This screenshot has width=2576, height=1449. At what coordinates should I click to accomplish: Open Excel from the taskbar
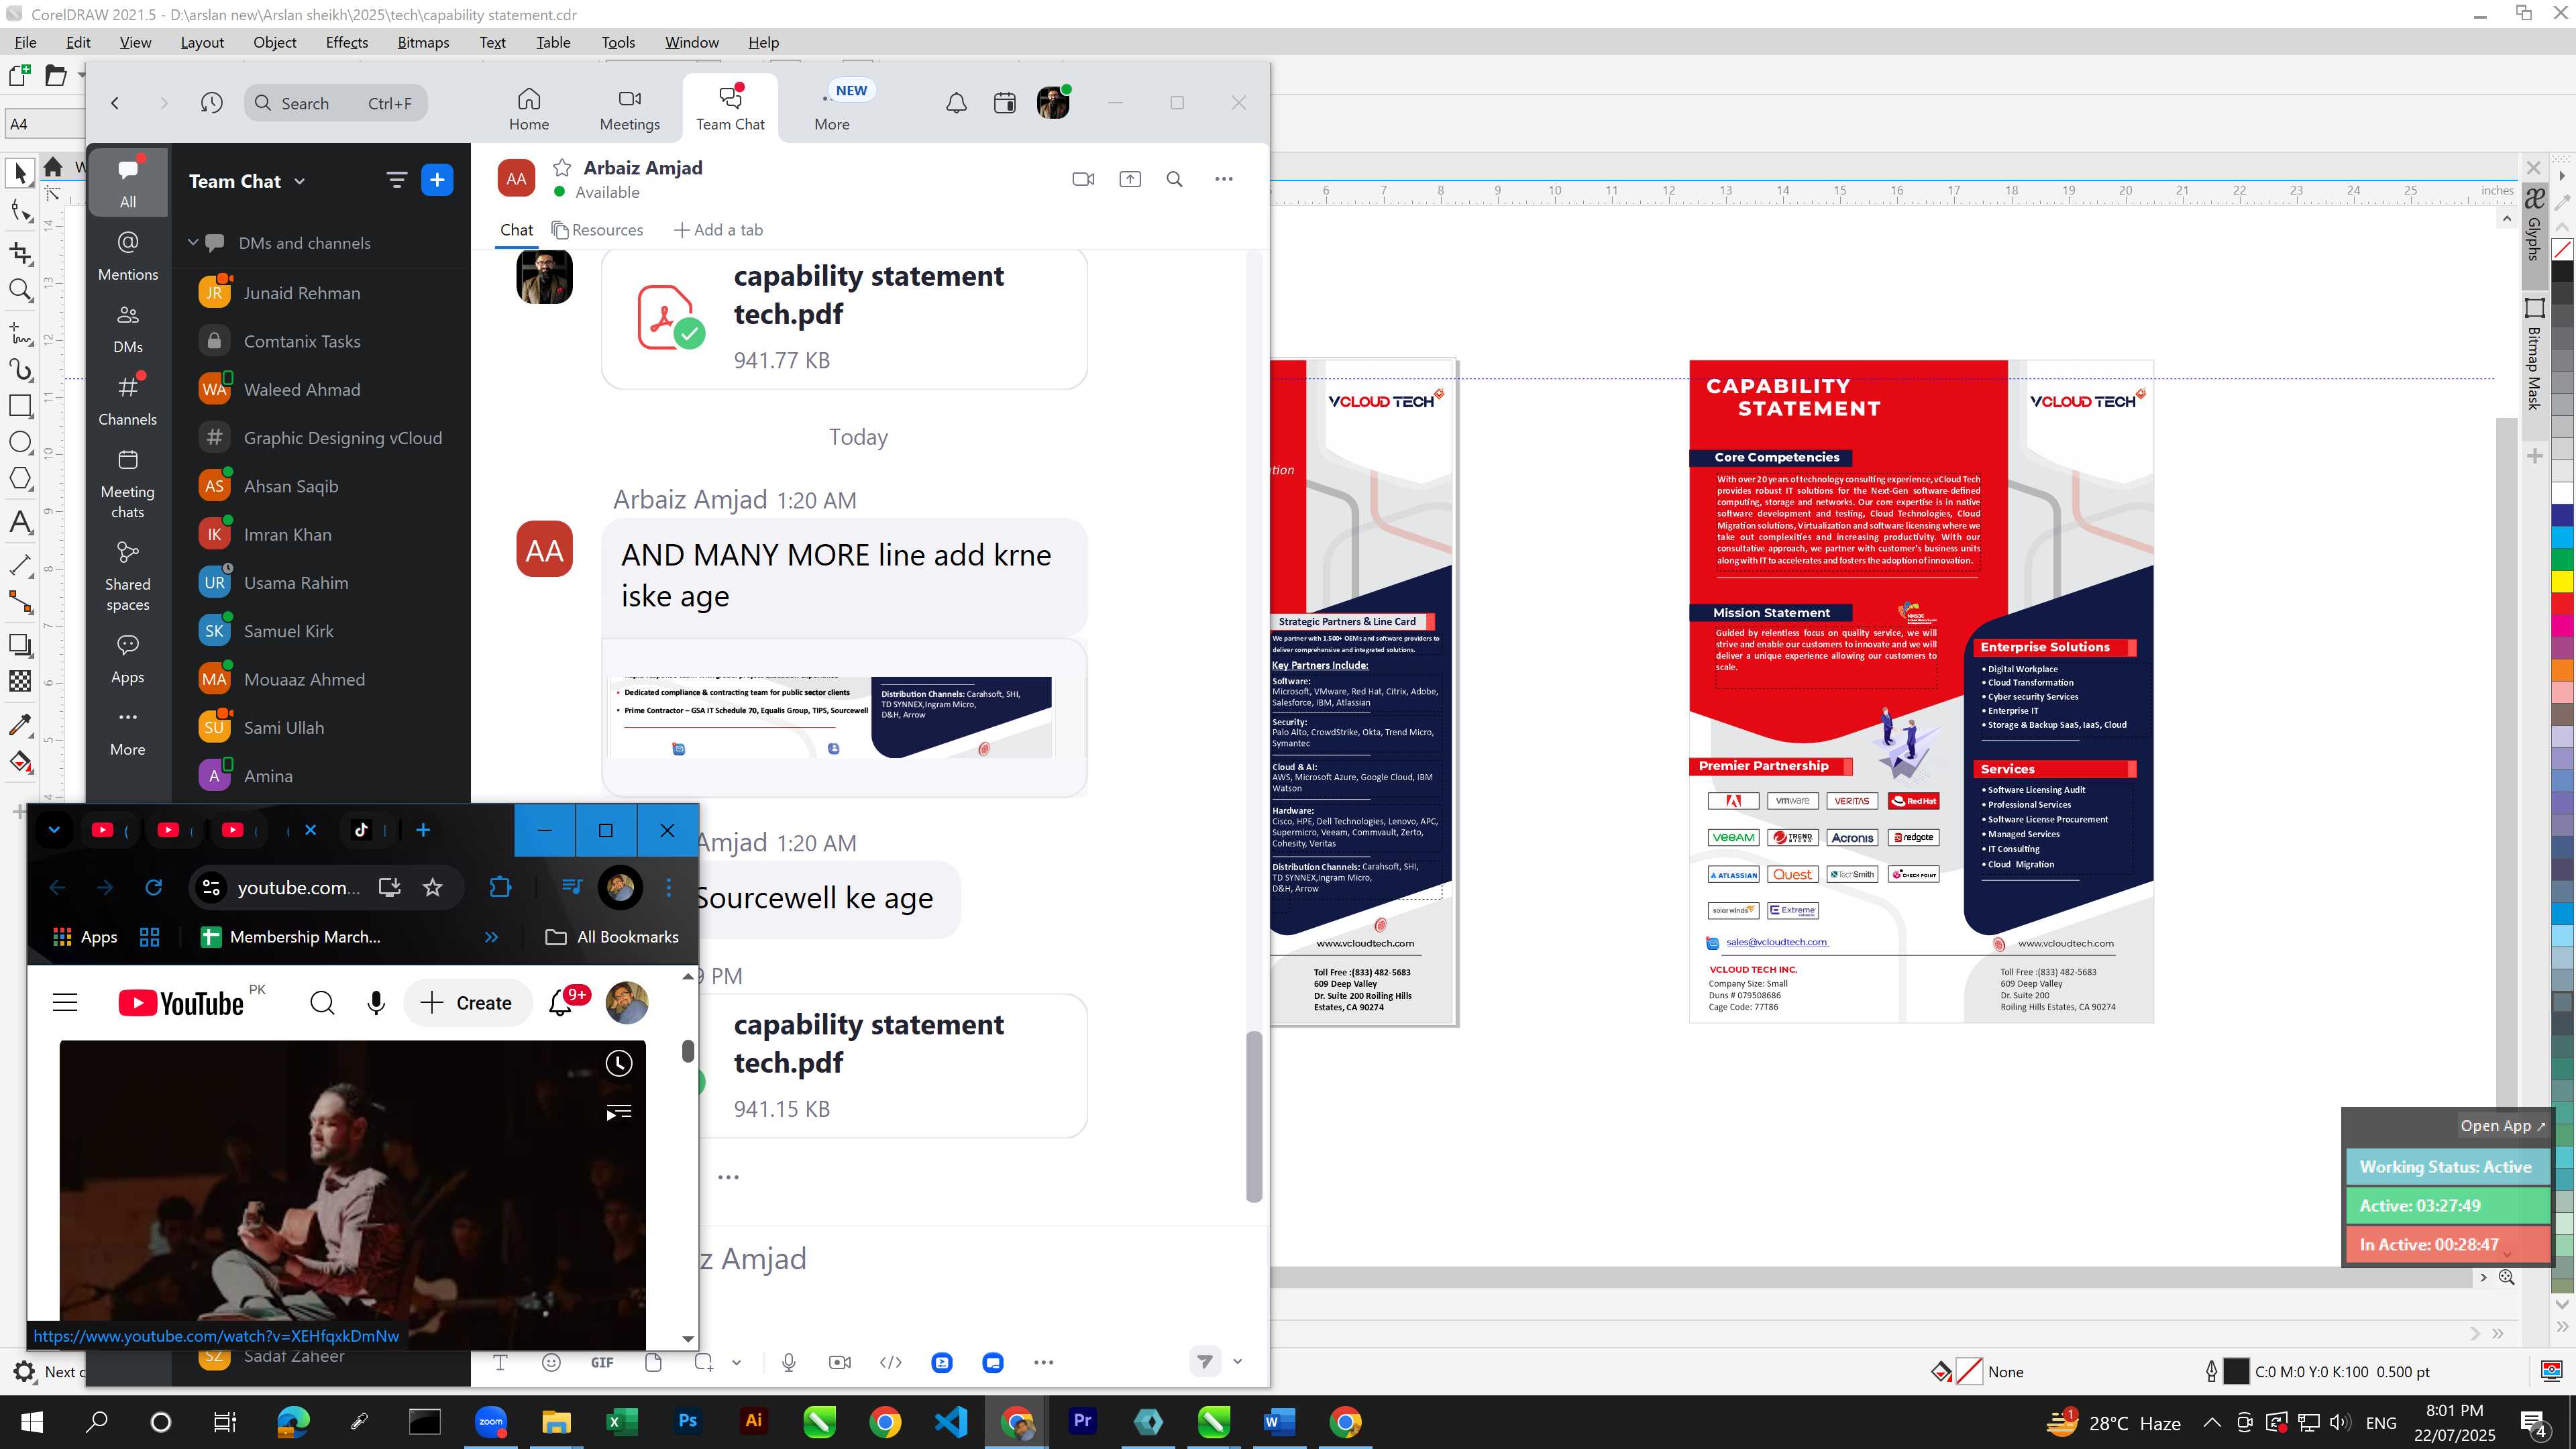(x=621, y=1421)
